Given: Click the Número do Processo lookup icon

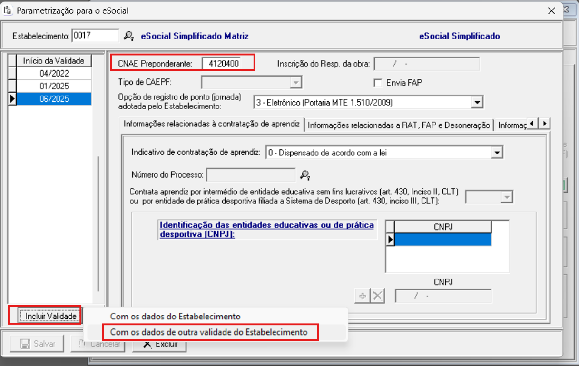Looking at the screenshot, I should point(305,175).
